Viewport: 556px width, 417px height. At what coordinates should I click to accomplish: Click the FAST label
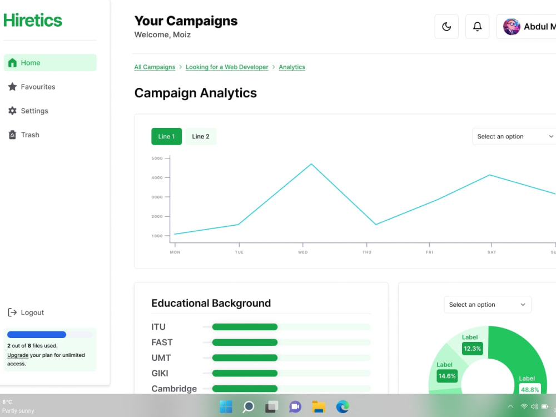pyautogui.click(x=162, y=342)
